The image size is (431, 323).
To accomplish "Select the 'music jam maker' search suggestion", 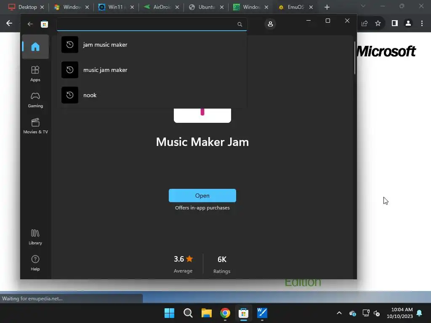I will (x=152, y=70).
